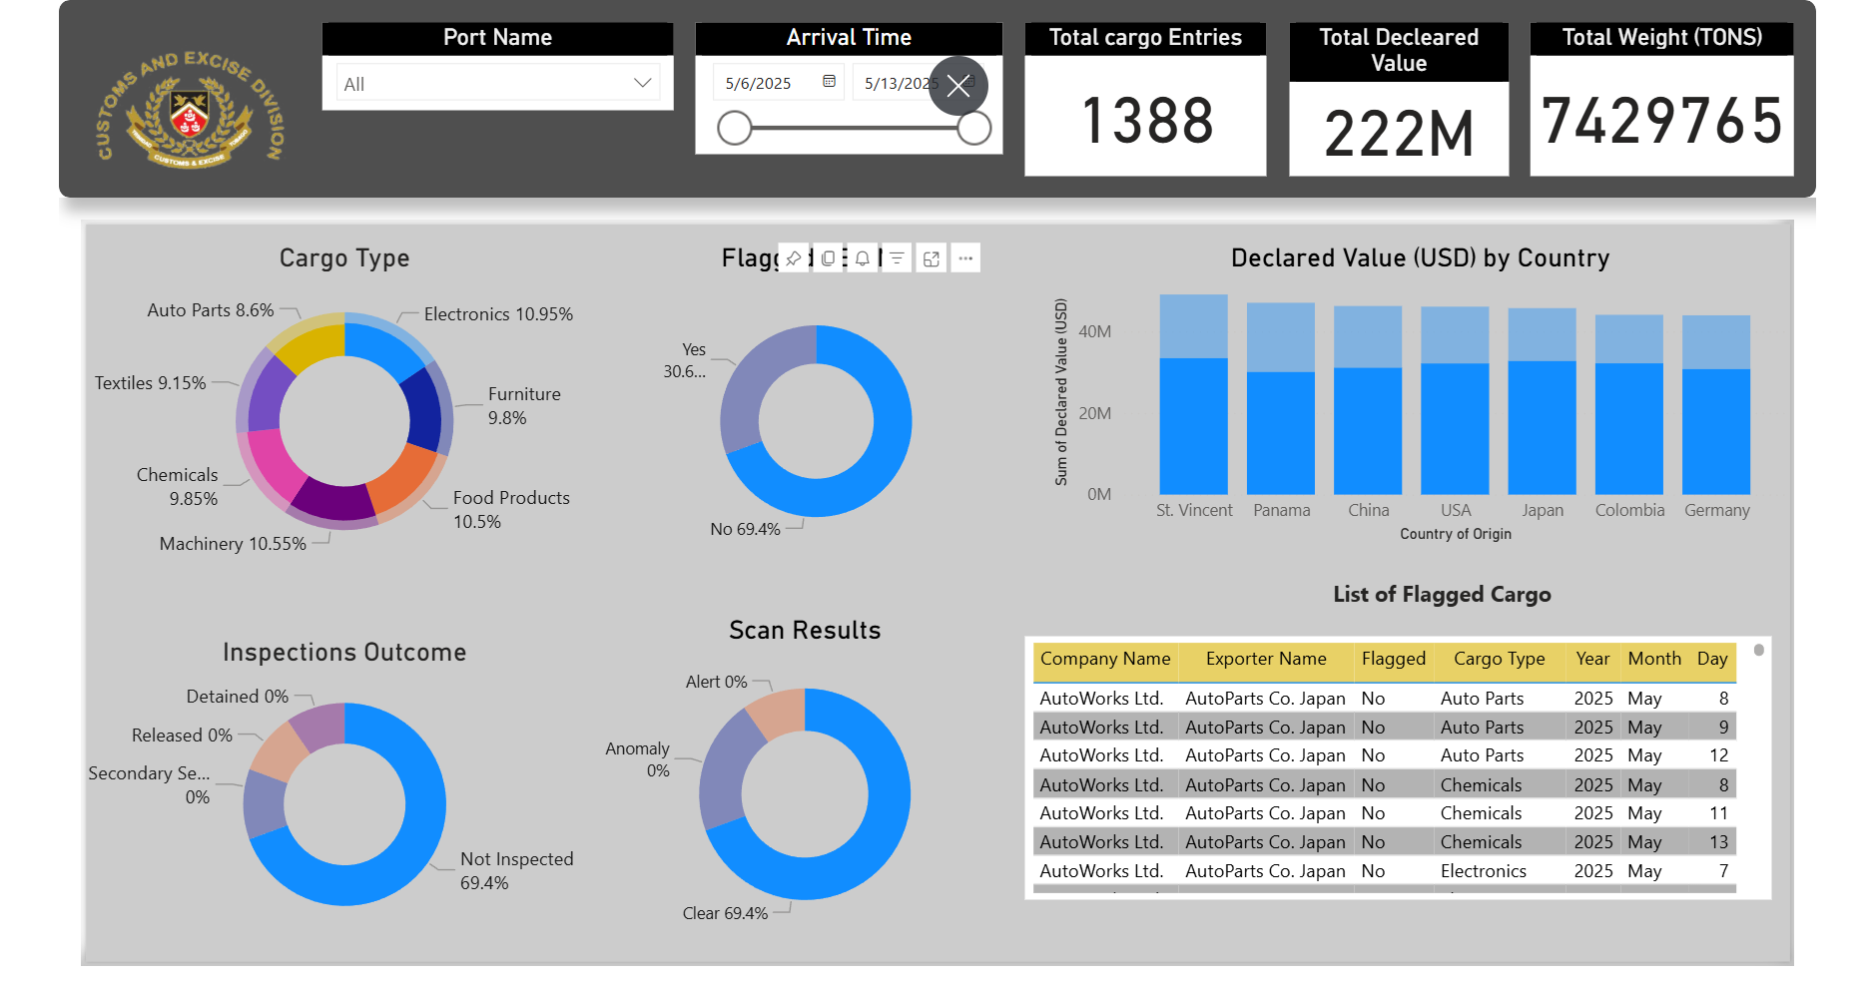Screen dimensions: 1876x982
Task: Click the Secondary slice in Inspections Outcome
Action: [264, 804]
